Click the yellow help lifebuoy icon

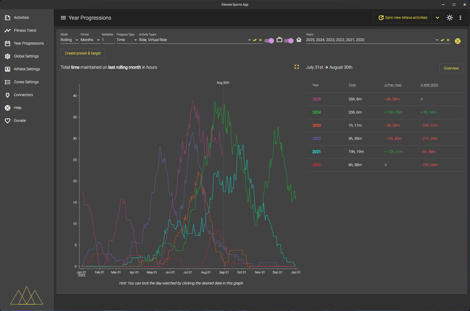(x=458, y=41)
